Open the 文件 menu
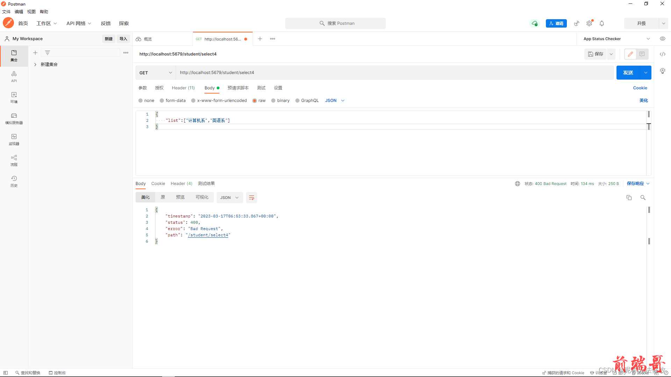Image resolution: width=671 pixels, height=377 pixels. tap(6, 12)
